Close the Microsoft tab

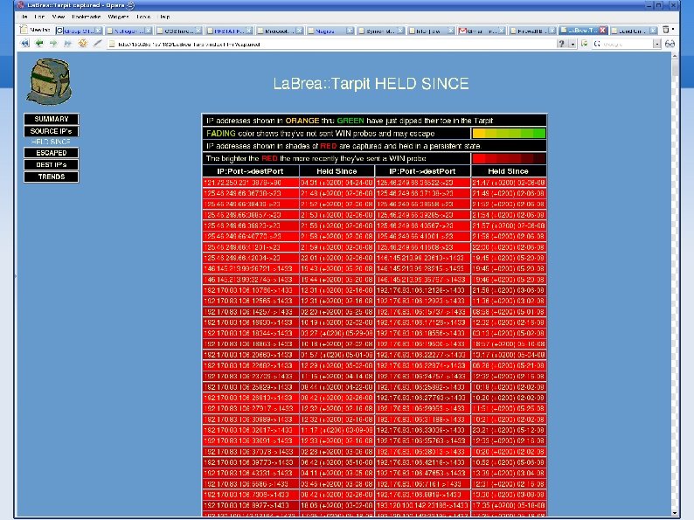tap(299, 31)
